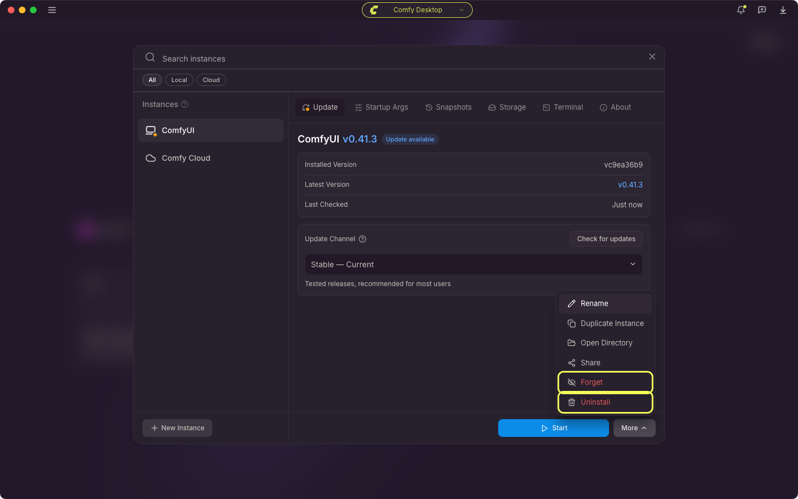This screenshot has width=798, height=499.
Task: Choose Duplicate Instance
Action: 605,324
